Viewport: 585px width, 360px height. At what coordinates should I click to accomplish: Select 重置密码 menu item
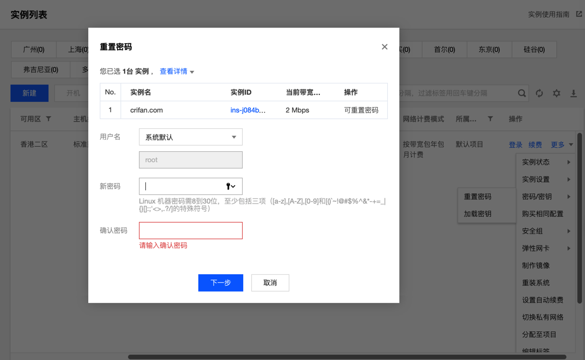click(x=487, y=197)
